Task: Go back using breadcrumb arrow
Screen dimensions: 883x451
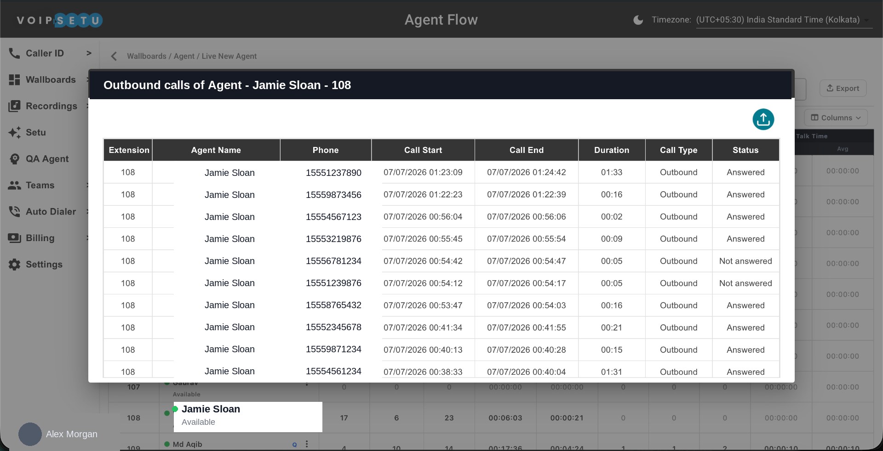Action: (114, 56)
